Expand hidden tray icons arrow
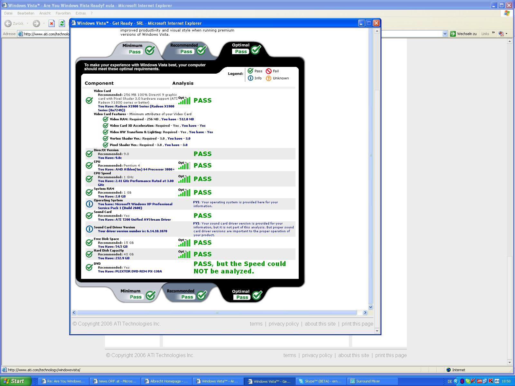The image size is (515, 386). click(456, 381)
